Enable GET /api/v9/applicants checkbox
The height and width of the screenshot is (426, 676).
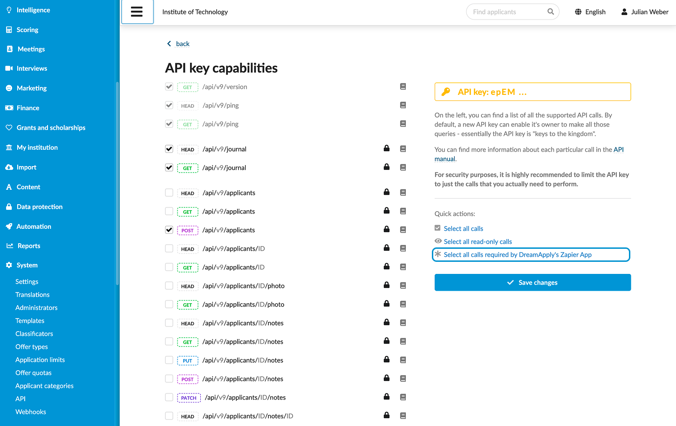point(169,211)
